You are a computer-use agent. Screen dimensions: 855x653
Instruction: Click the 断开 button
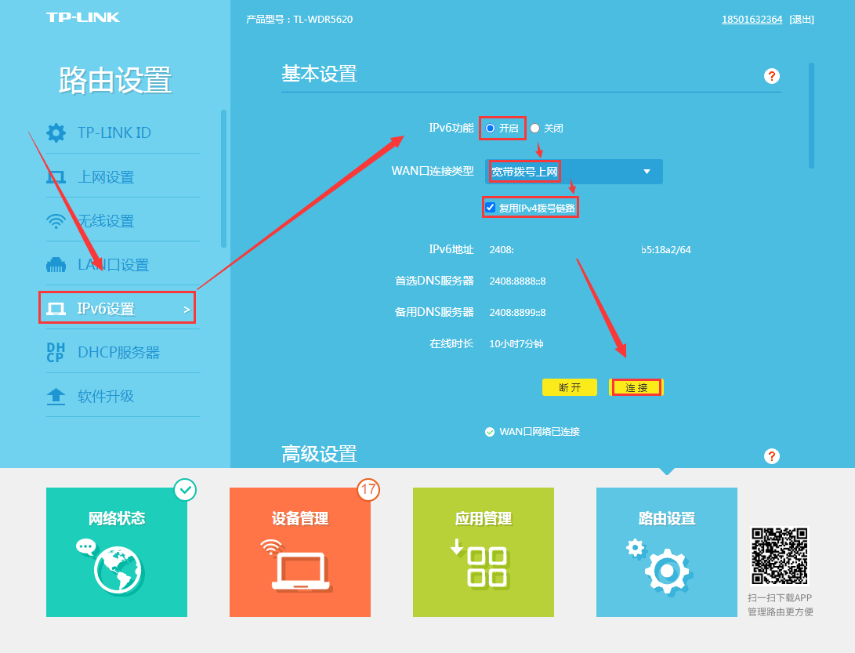pyautogui.click(x=570, y=387)
